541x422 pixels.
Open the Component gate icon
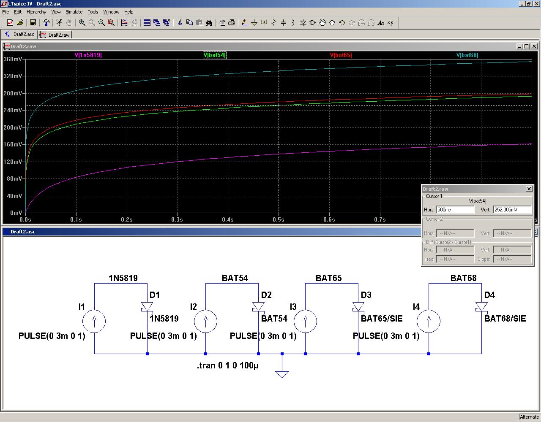(x=313, y=23)
